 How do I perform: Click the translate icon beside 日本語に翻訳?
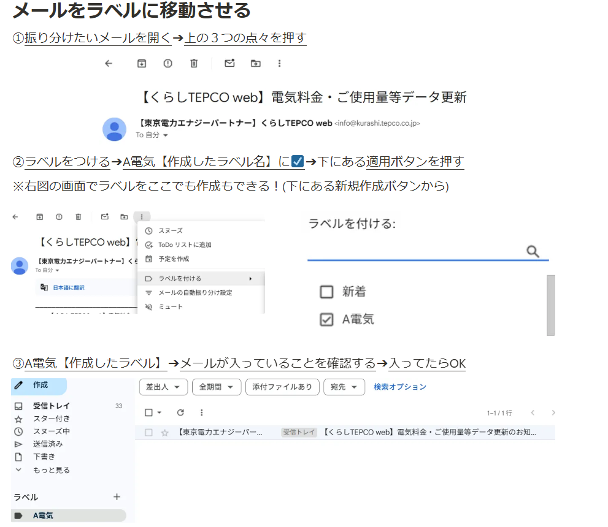(x=44, y=287)
